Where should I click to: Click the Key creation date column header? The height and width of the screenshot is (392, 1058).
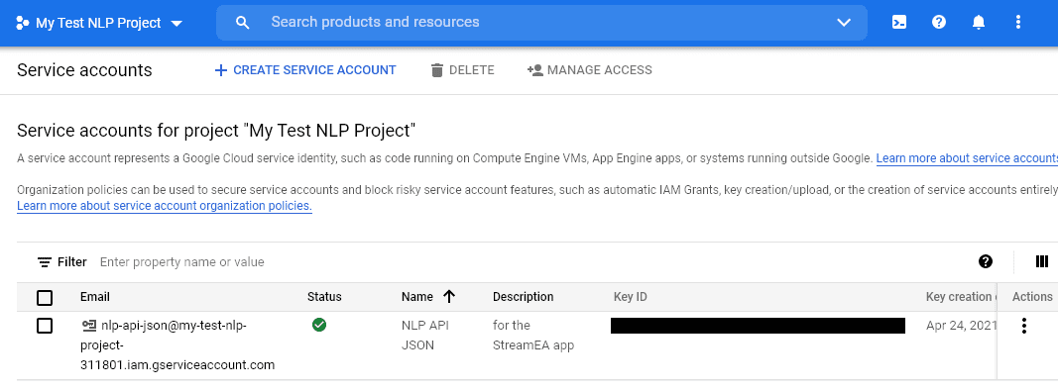[960, 297]
